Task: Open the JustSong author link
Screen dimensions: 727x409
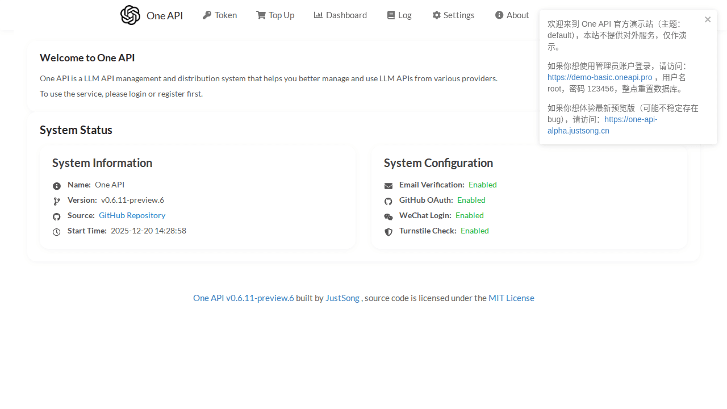Action: click(x=342, y=298)
